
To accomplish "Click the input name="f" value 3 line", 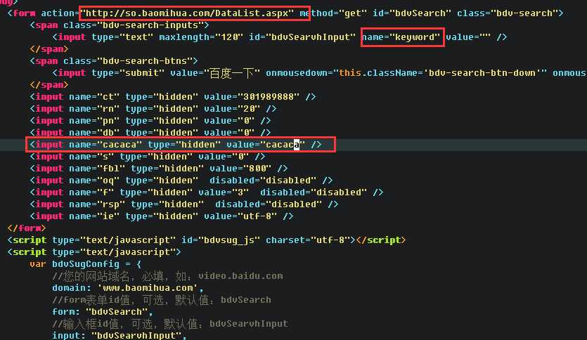I will [206, 192].
